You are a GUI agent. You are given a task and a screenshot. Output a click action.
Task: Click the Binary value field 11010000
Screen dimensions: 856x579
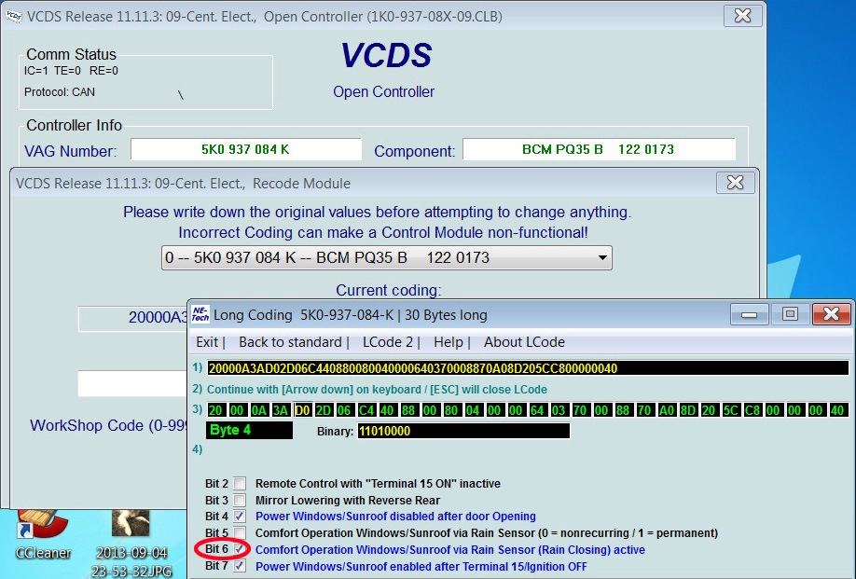[463, 431]
